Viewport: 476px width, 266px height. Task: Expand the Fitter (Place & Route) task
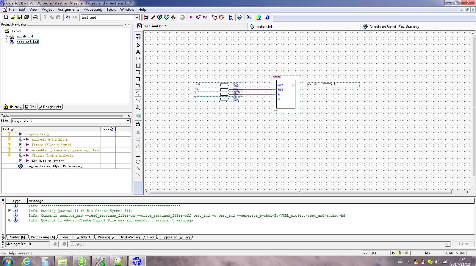(x=21, y=145)
